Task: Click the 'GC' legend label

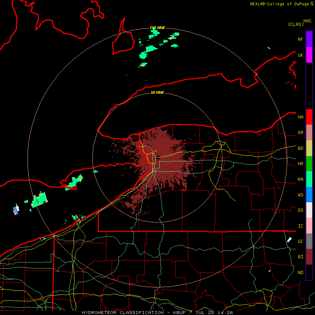Action: (x=300, y=241)
